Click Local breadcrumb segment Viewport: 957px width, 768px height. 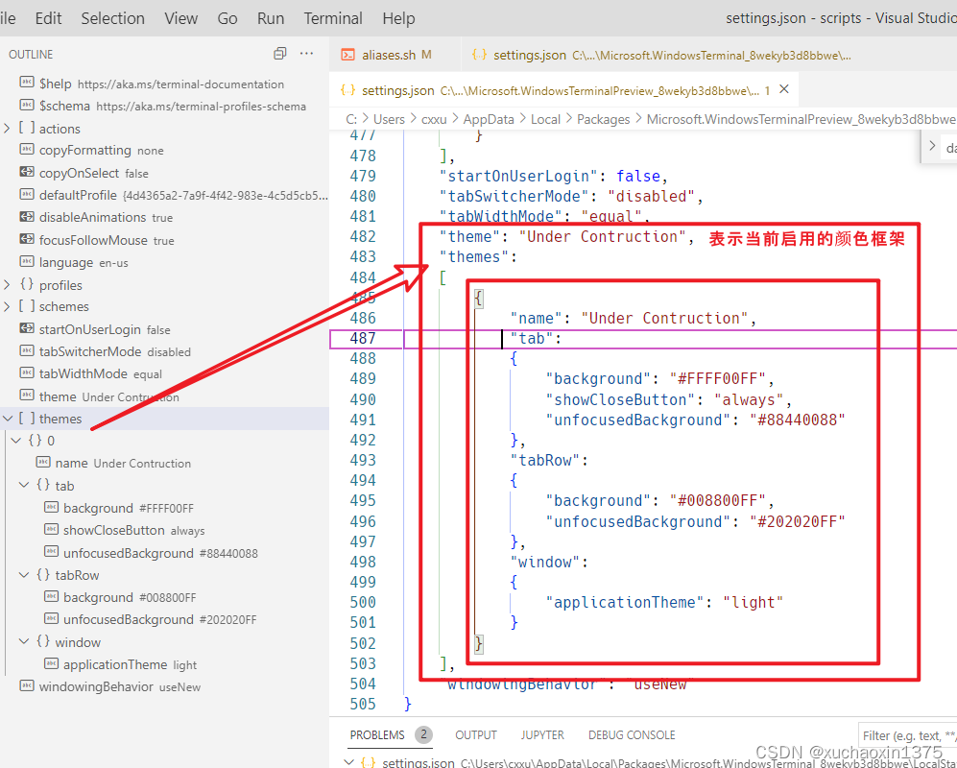click(x=545, y=119)
